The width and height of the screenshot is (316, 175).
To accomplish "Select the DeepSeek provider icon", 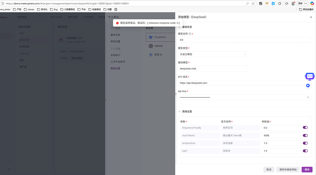I will 151,37.
